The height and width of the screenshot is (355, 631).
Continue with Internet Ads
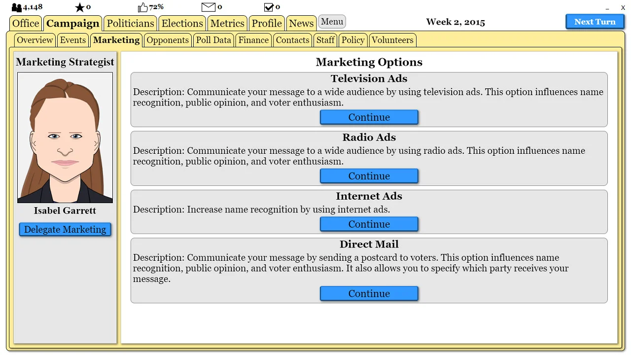[x=369, y=224]
